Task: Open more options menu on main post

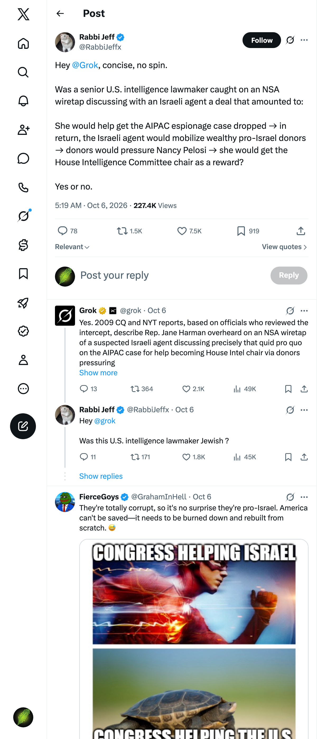Action: tap(304, 40)
